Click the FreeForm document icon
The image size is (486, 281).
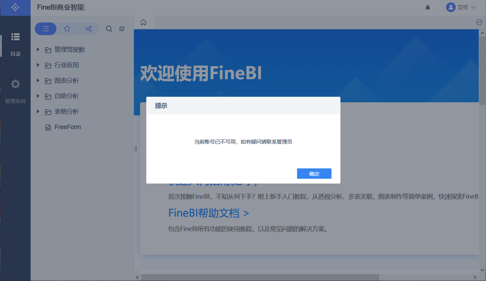[48, 127]
